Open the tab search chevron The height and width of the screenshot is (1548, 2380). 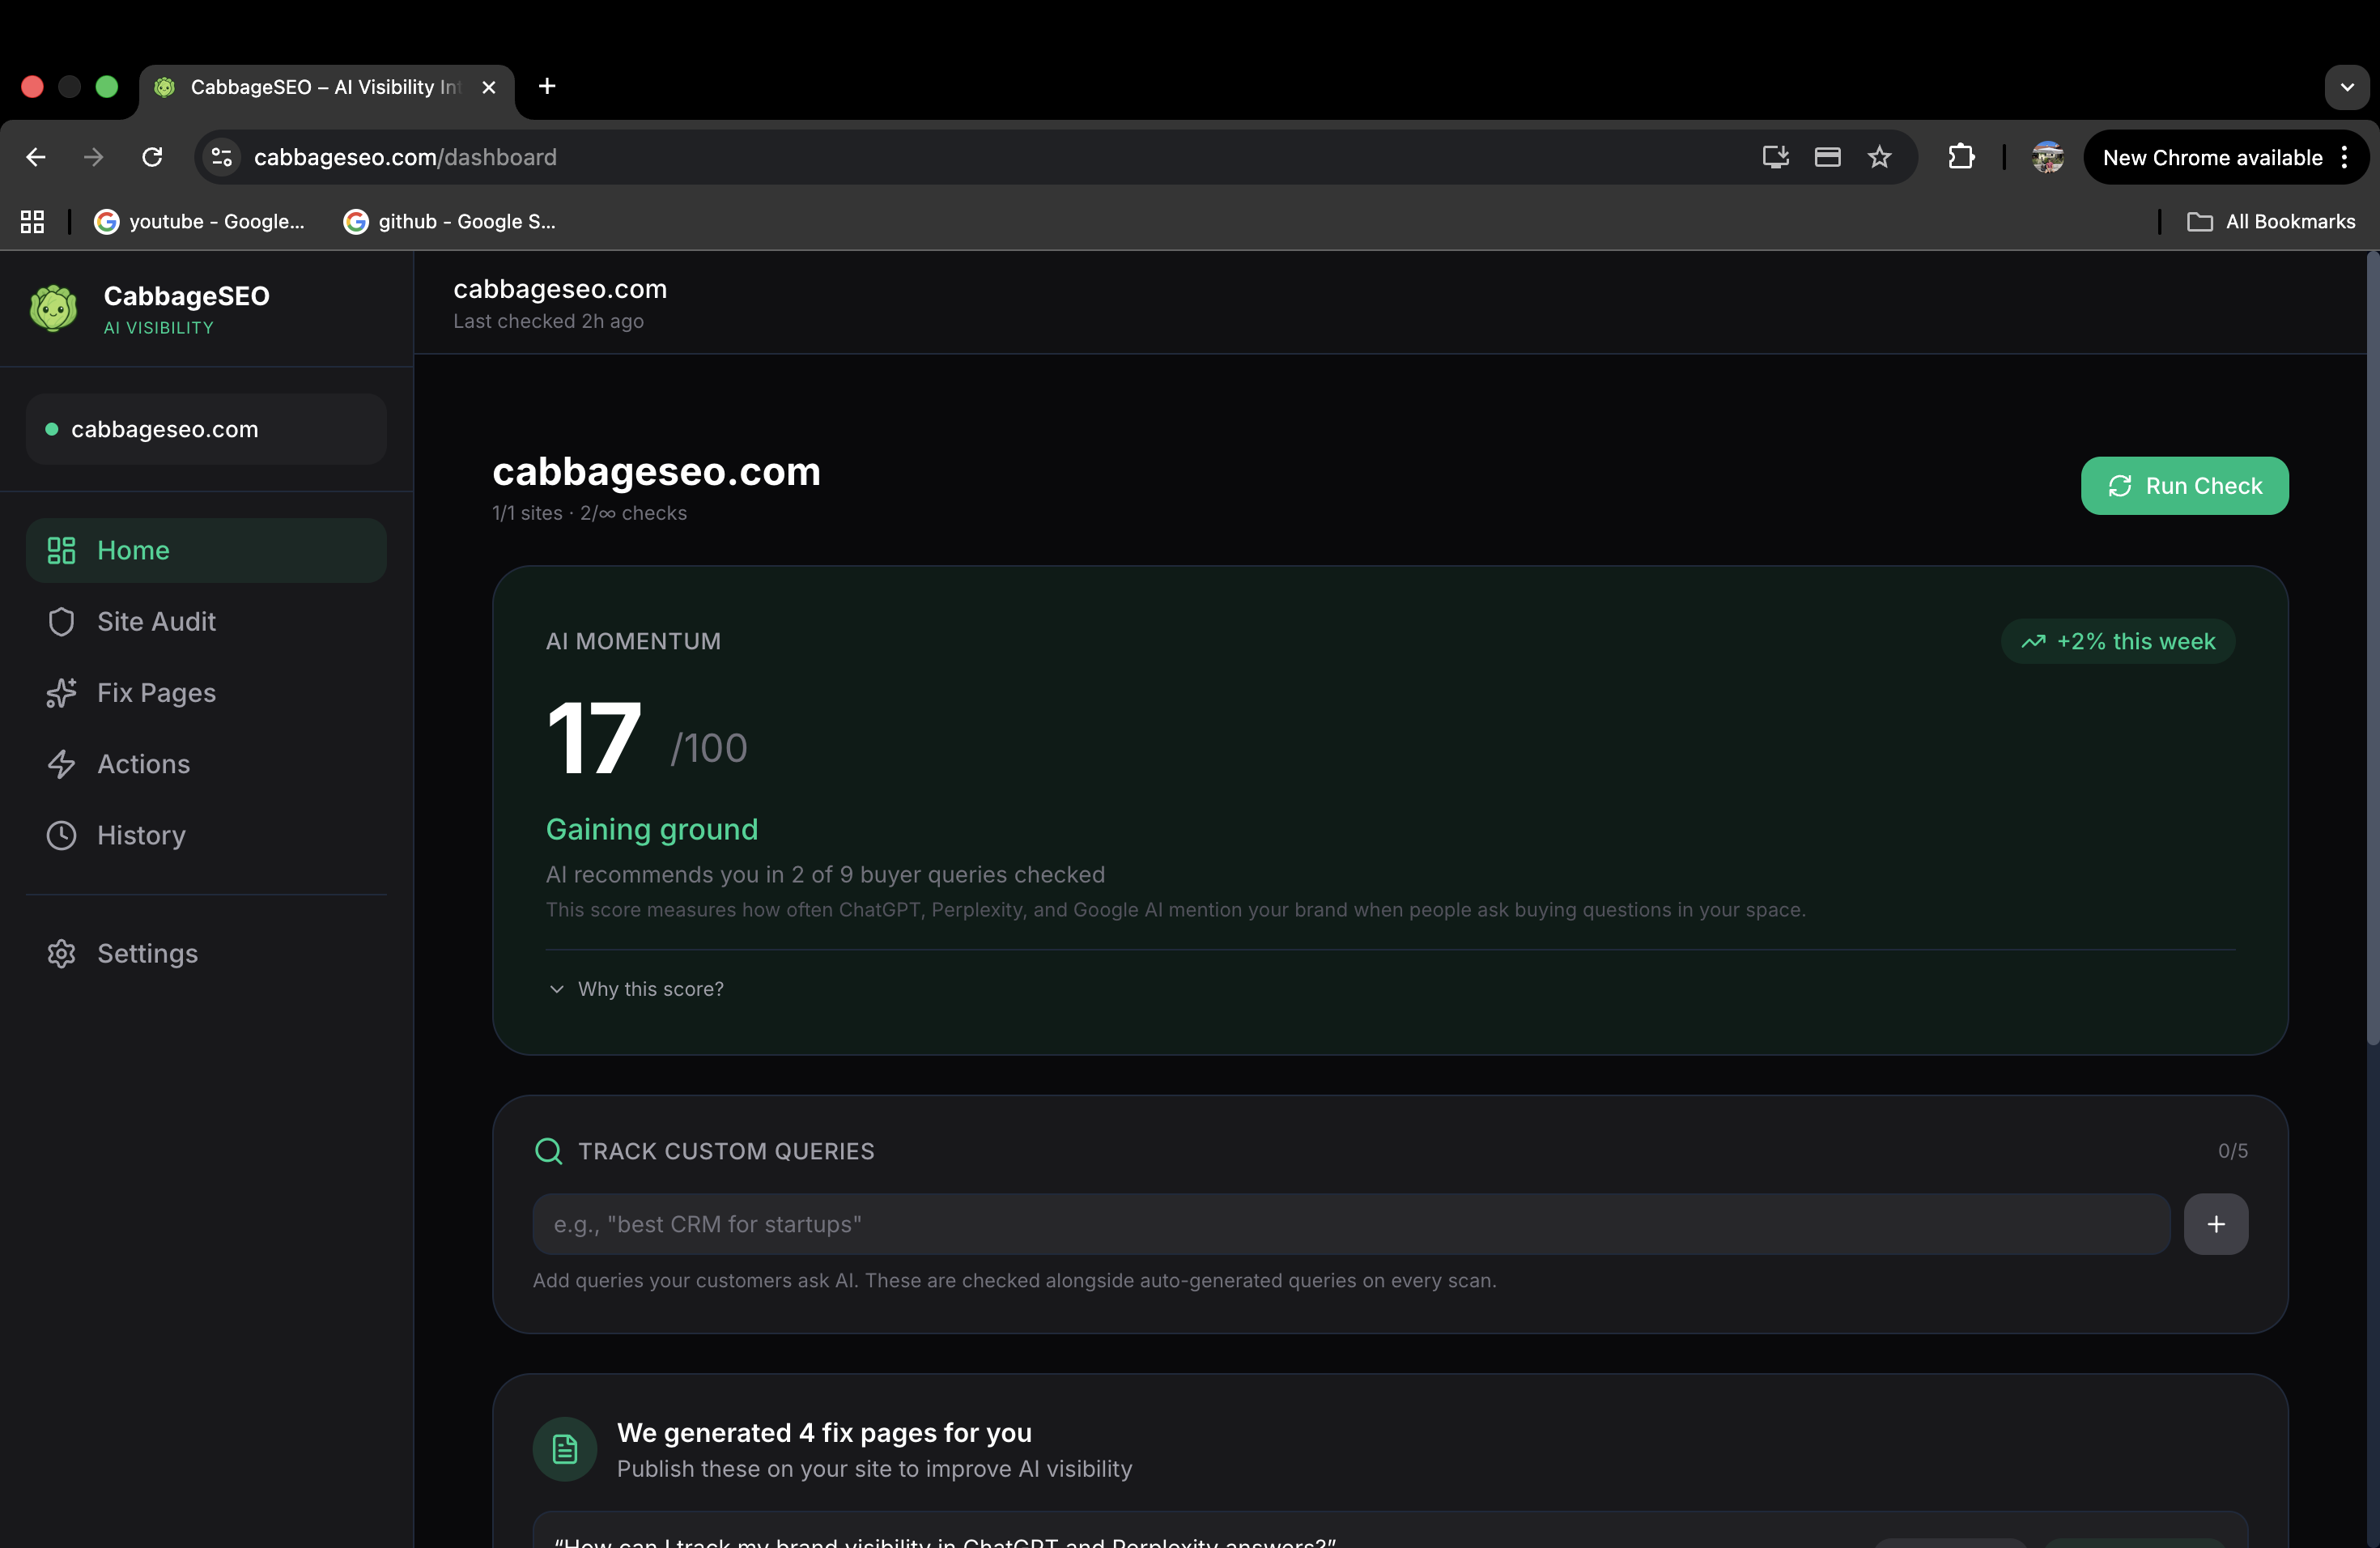pyautogui.click(x=2347, y=87)
